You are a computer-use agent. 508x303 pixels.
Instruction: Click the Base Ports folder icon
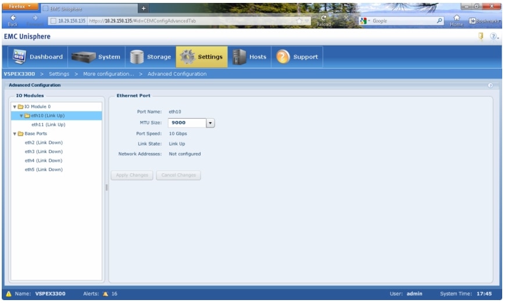[20, 134]
